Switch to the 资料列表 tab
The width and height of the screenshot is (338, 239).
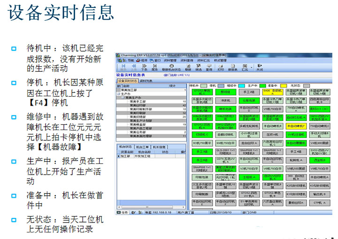146,81
